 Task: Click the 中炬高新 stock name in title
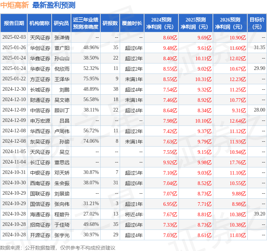(x=15, y=5)
